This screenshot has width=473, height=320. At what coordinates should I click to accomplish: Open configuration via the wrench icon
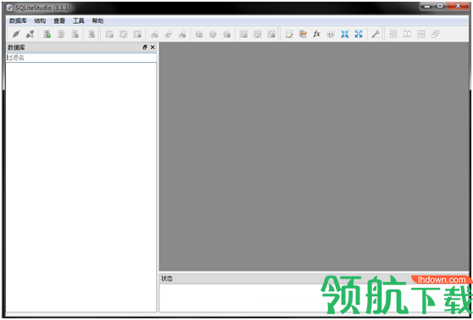(376, 34)
